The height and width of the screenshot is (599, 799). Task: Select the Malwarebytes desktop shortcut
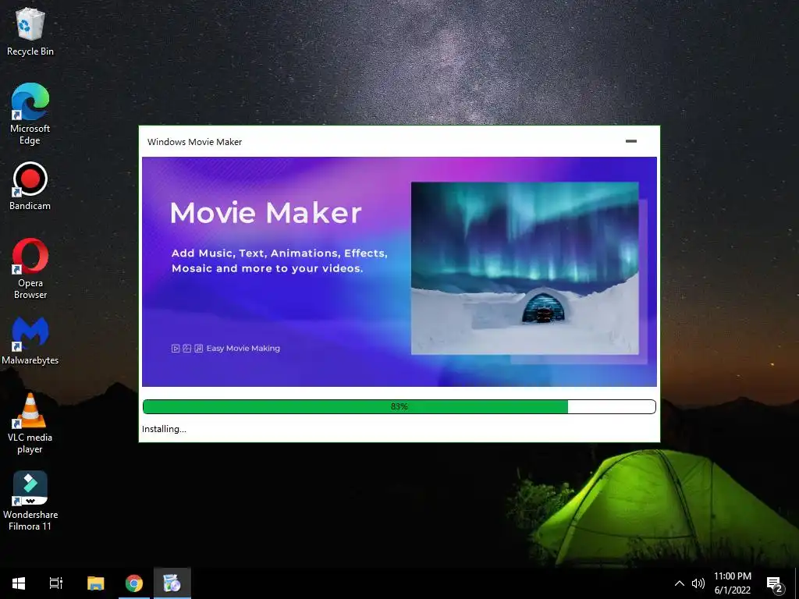(x=30, y=341)
